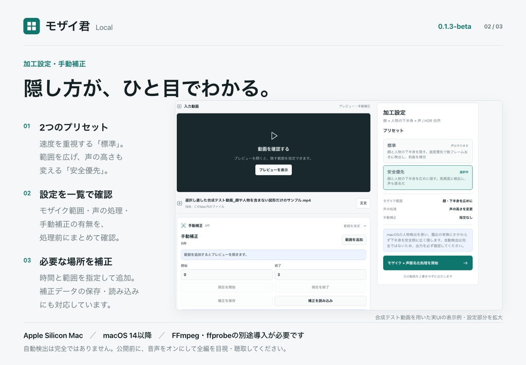Screen dimensions: 526x365
Task: Click the 現在を開始 button
Action: click(227, 287)
